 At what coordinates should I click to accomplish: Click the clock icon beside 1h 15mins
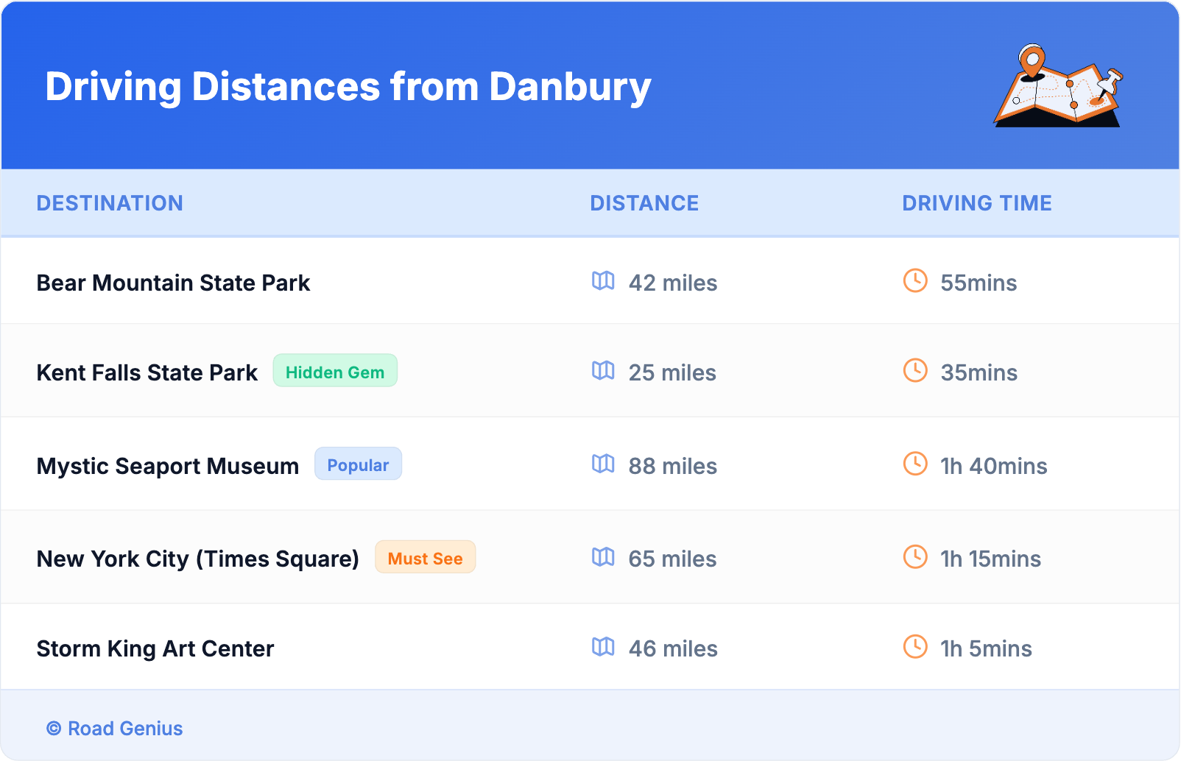pos(915,557)
